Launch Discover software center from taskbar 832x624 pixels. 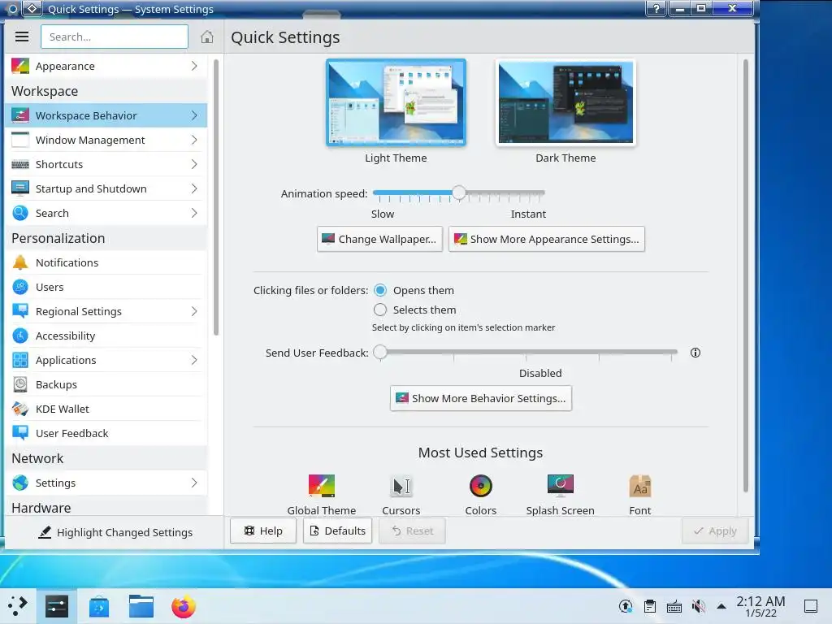pyautogui.click(x=99, y=606)
